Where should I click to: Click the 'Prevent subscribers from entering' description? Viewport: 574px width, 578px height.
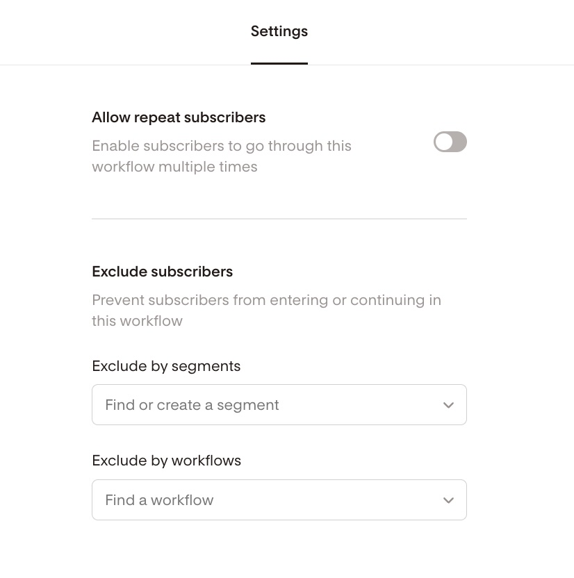click(266, 300)
